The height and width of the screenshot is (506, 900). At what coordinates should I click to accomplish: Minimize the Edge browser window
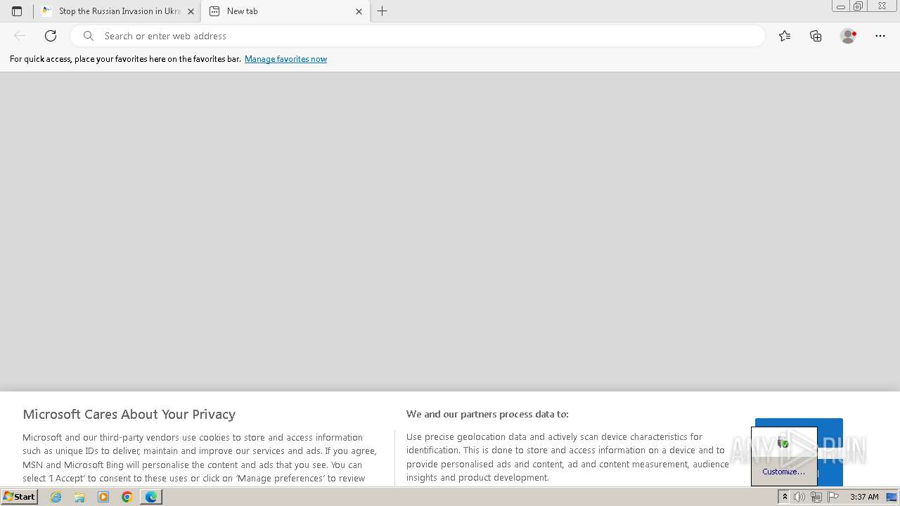840,6
